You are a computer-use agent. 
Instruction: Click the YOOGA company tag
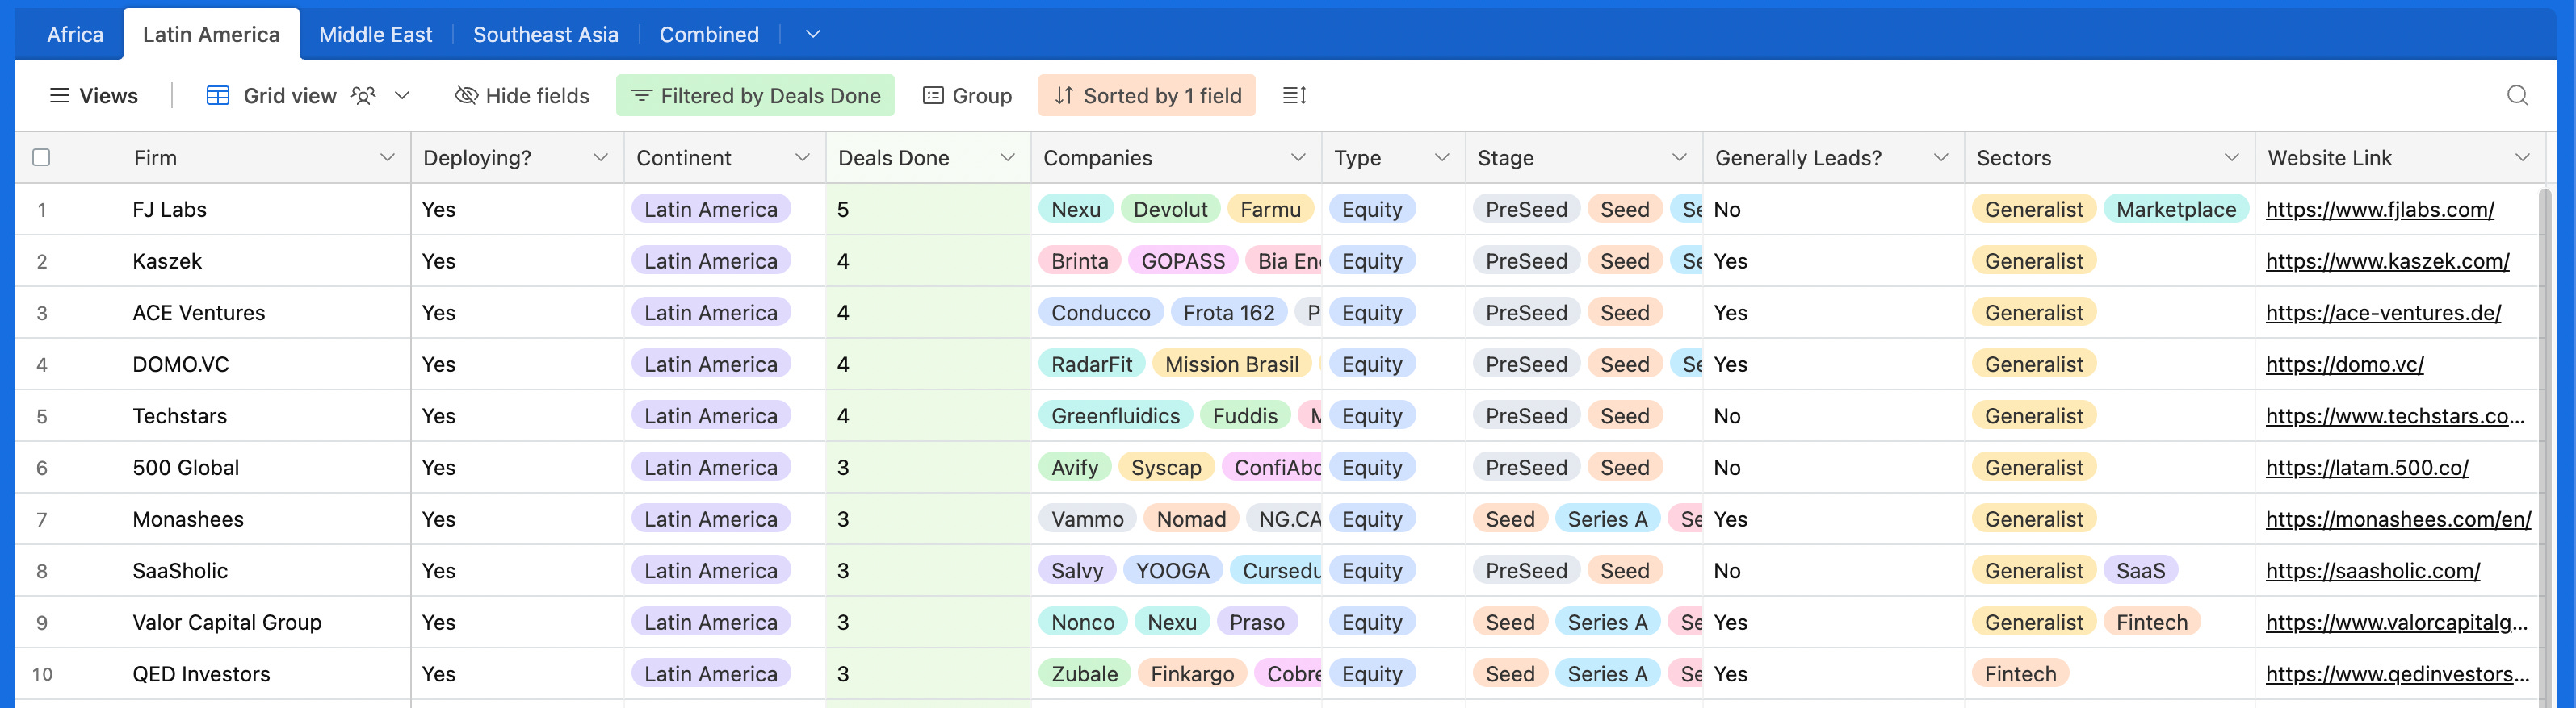click(x=1172, y=571)
